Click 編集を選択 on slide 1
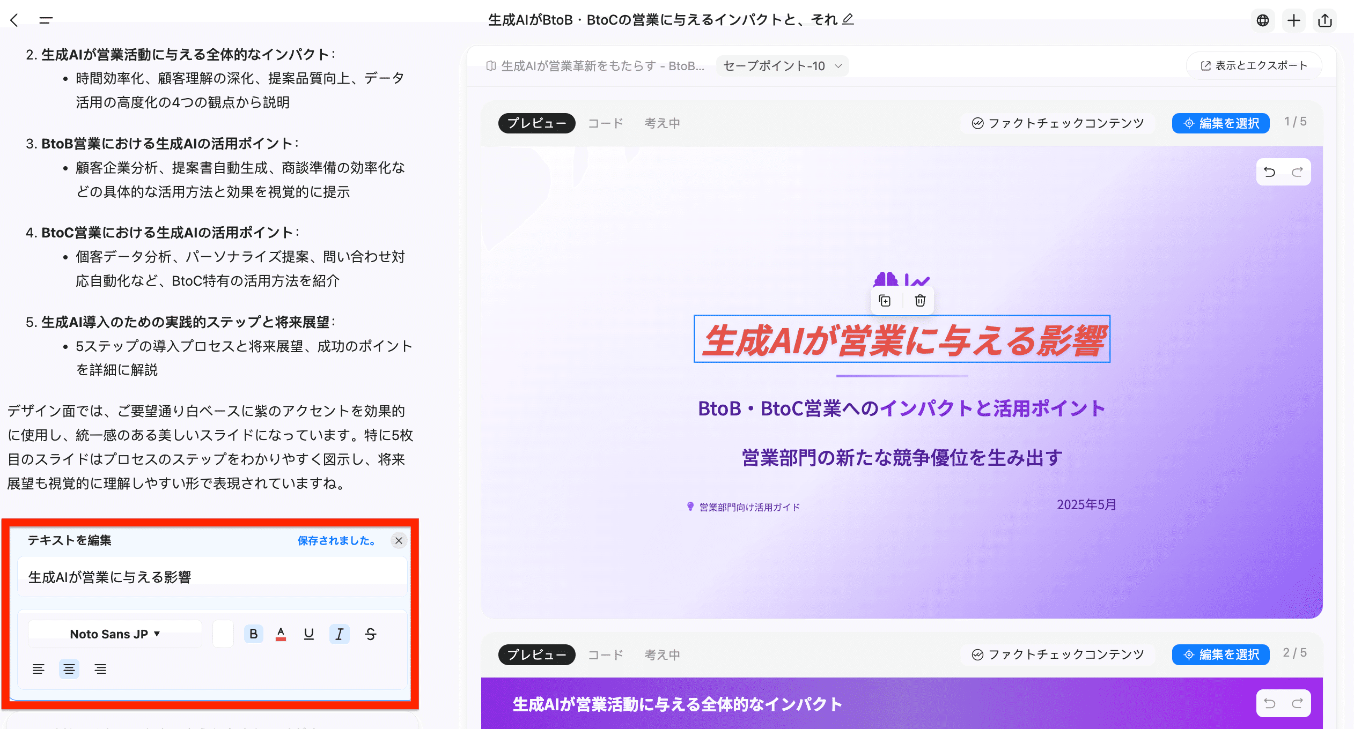The height and width of the screenshot is (729, 1354). pos(1220,123)
